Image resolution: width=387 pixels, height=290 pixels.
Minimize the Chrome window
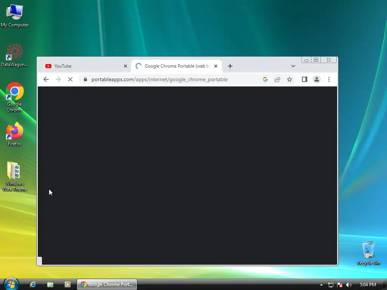pyautogui.click(x=306, y=60)
